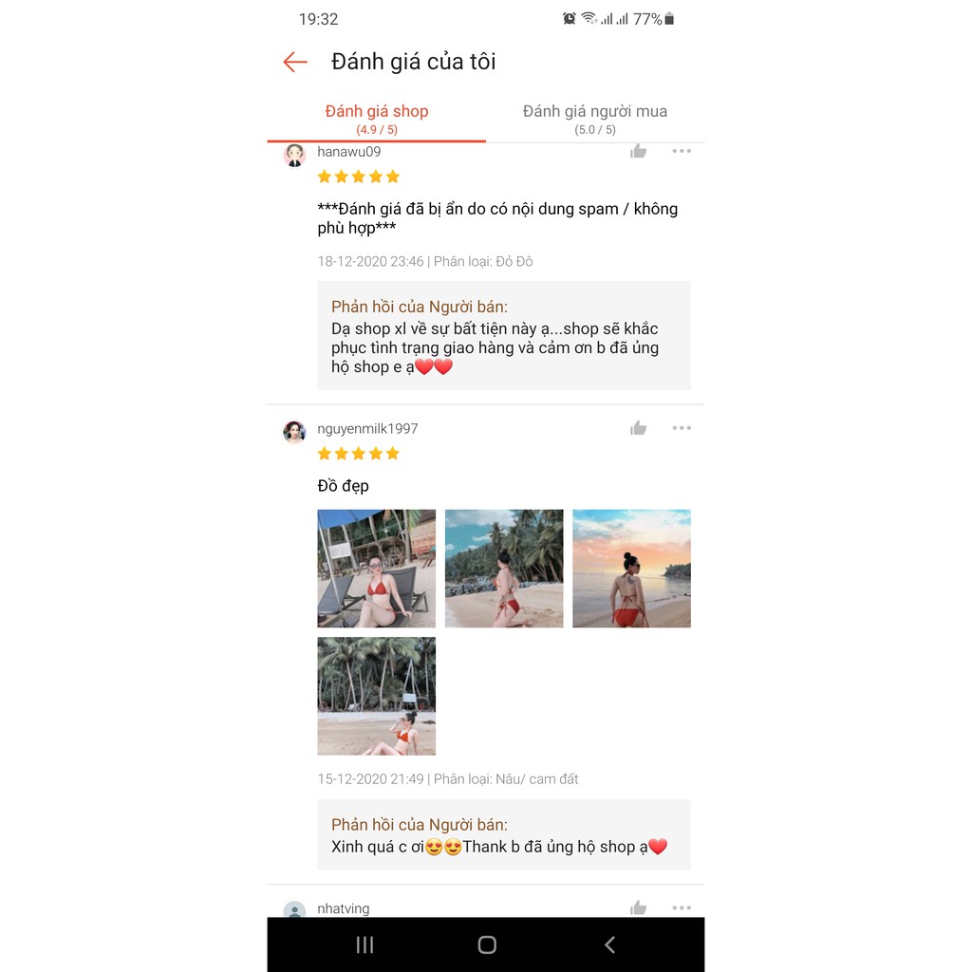Like hanawu09's review with thumbs-up
Image resolution: width=972 pixels, height=972 pixels.
click(638, 151)
